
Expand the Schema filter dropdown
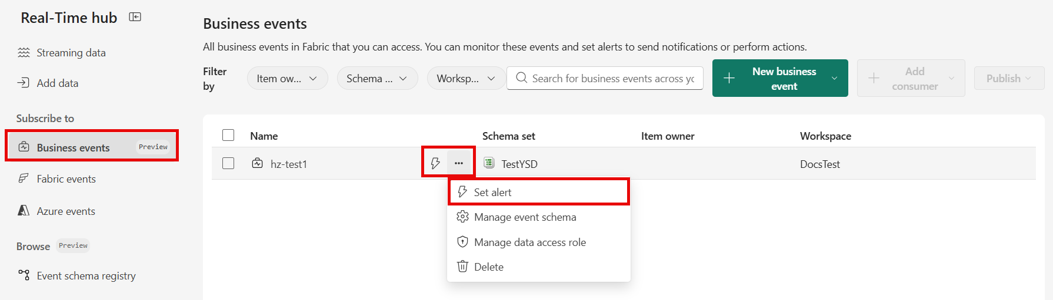point(378,78)
